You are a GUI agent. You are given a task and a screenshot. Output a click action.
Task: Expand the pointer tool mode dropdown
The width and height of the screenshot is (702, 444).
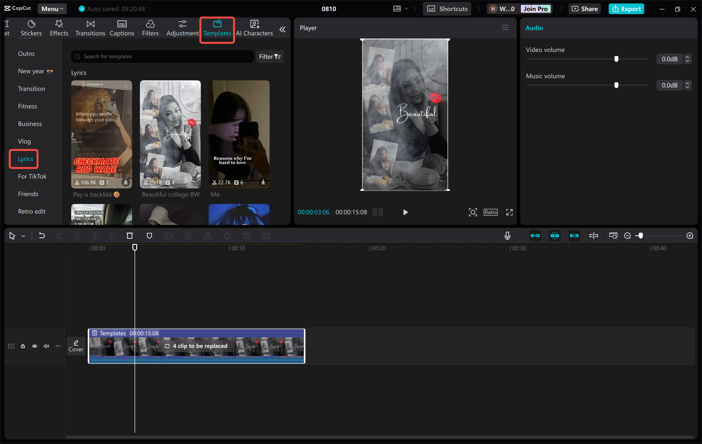(23, 236)
